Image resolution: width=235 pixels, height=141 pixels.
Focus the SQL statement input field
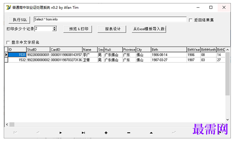[110, 19]
